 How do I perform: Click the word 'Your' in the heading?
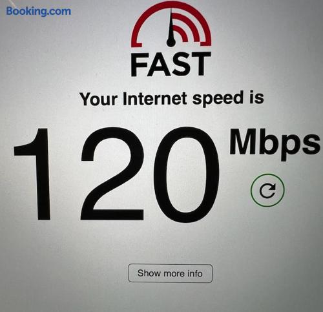pyautogui.click(x=98, y=99)
